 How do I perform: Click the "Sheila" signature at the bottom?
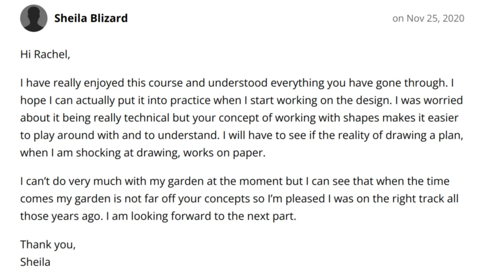tap(35, 262)
